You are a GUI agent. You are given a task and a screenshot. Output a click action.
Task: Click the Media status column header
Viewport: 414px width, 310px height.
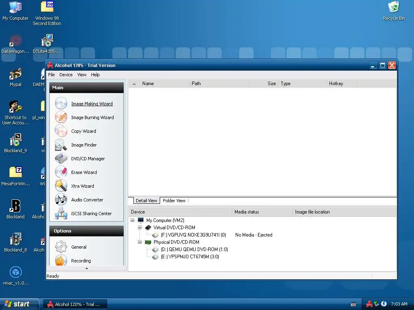click(x=262, y=212)
